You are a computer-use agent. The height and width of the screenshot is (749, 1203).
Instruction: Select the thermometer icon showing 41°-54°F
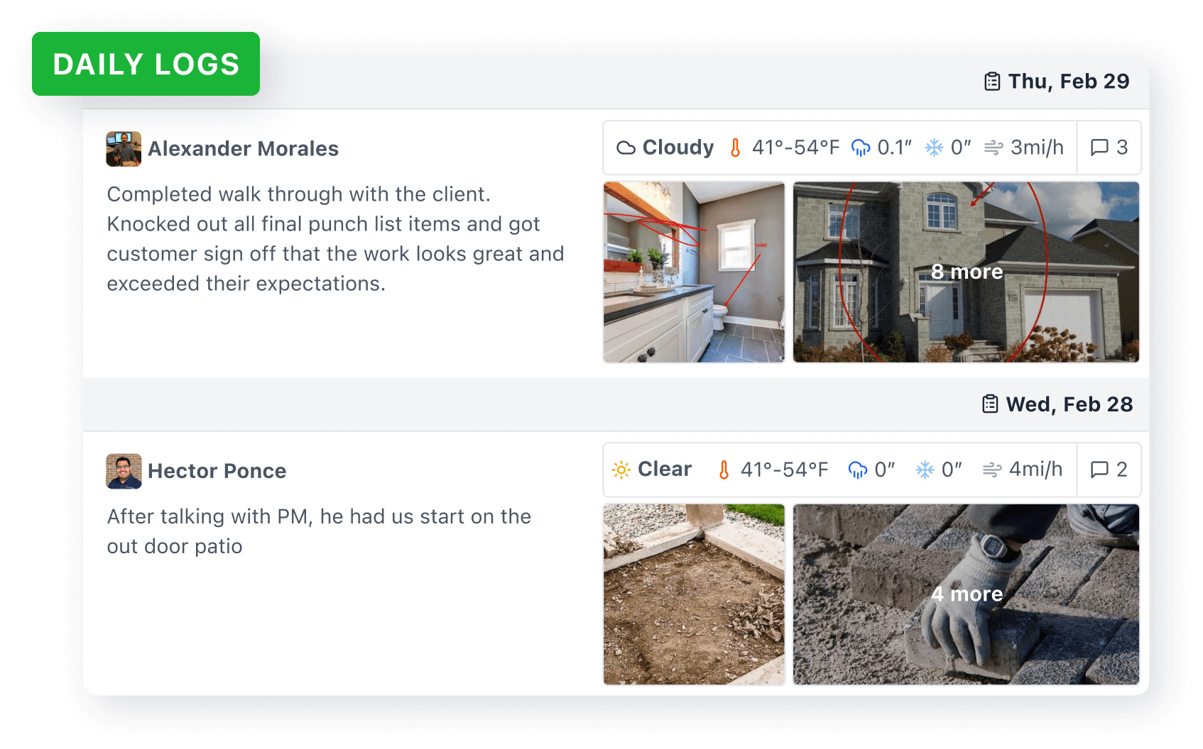(736, 148)
